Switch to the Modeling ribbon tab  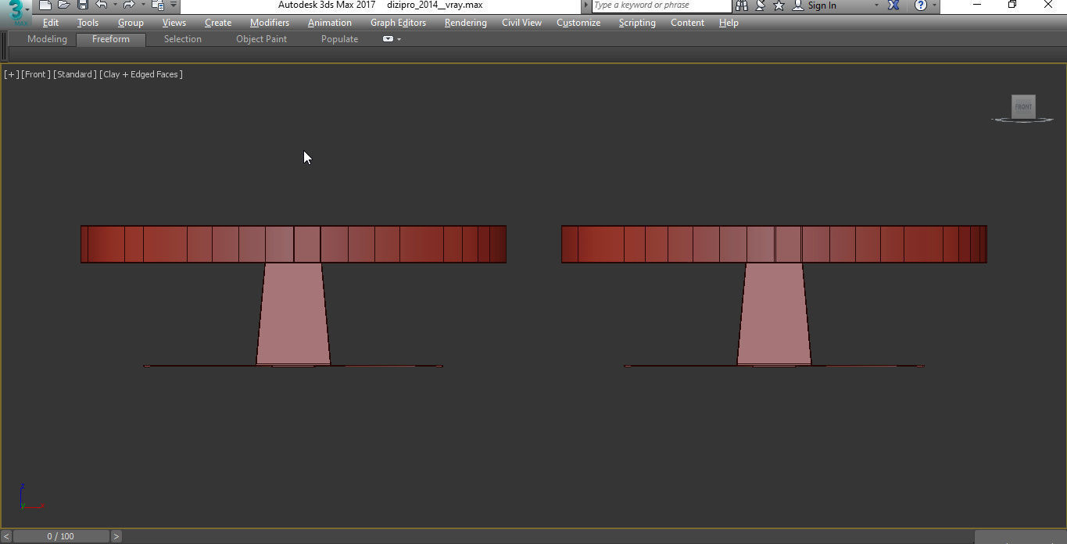point(47,39)
